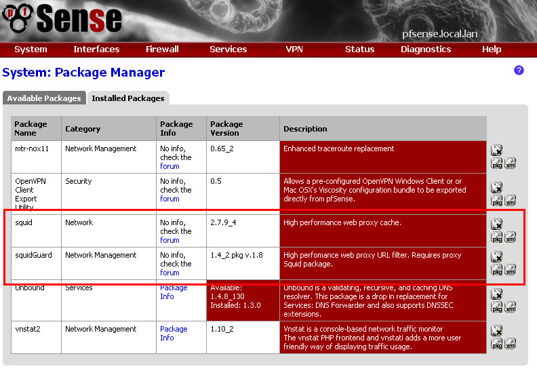Update Unbound using its pkg icon
Screen dimensions: 537x375
click(x=496, y=307)
